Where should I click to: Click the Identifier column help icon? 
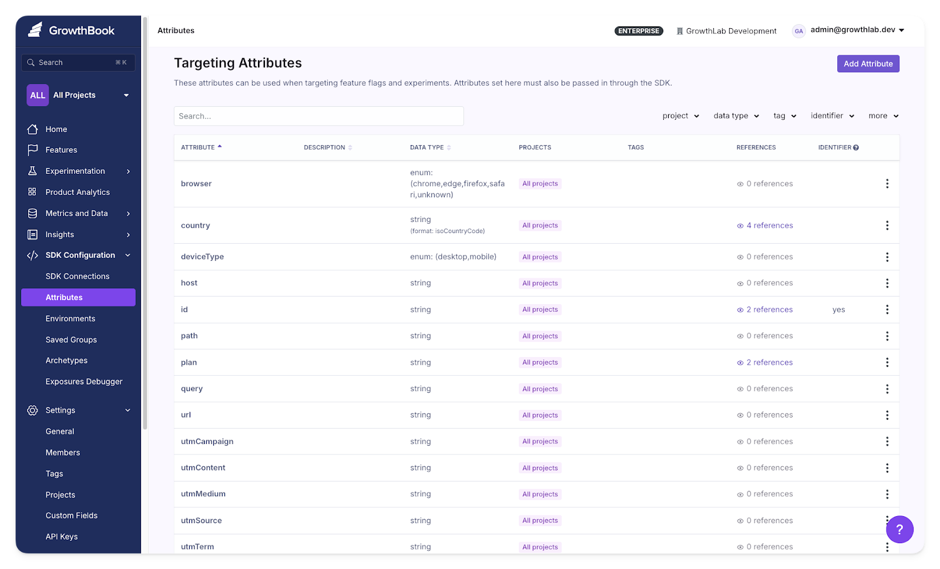tap(856, 148)
